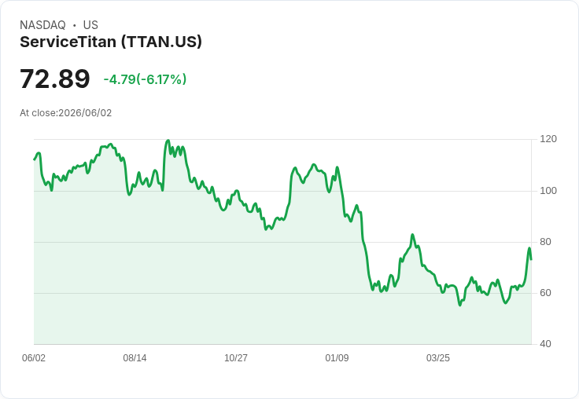Select the current price 72.89

(54, 79)
